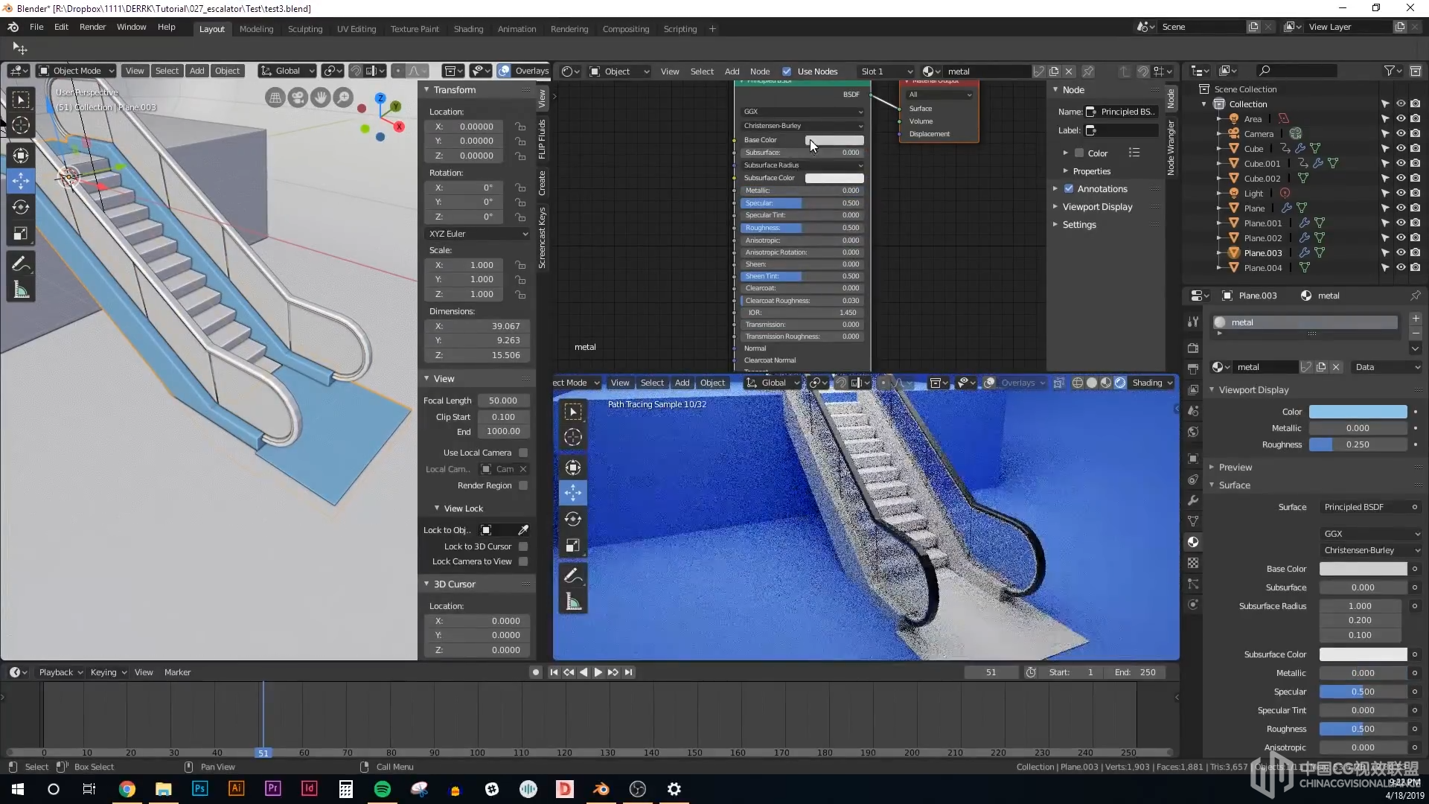Select the Scale tool in left viewport
The height and width of the screenshot is (804, 1429).
coord(21,234)
